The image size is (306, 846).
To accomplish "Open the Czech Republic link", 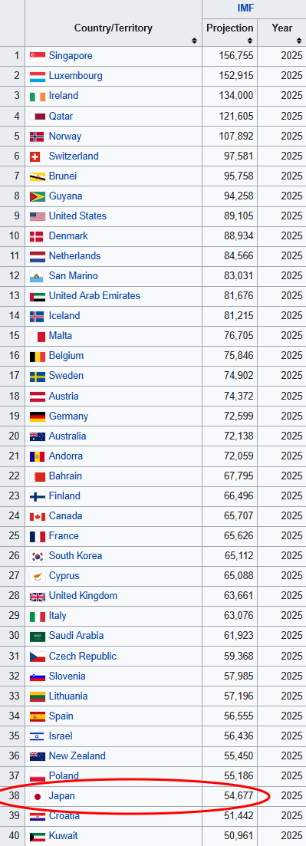I will 83,657.
